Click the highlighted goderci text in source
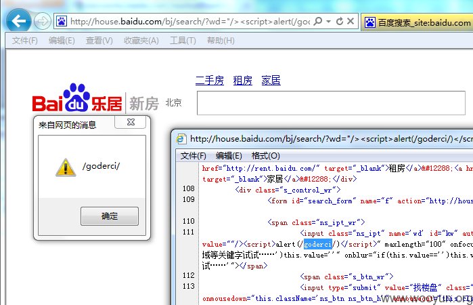This screenshot has width=473, height=305. 317,244
